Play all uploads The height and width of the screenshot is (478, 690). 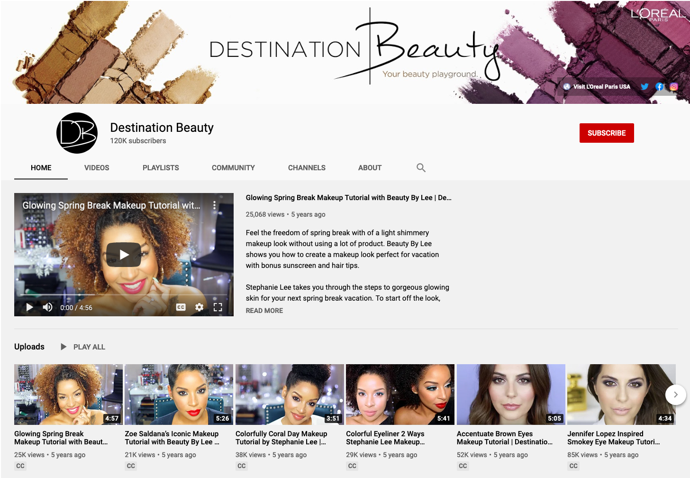[83, 347]
